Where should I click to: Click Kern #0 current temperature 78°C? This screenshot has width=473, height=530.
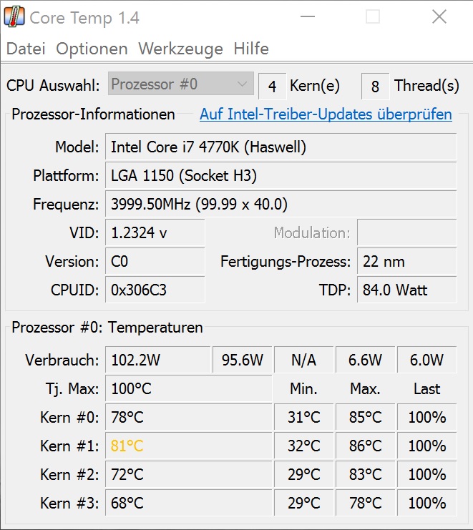point(189,417)
